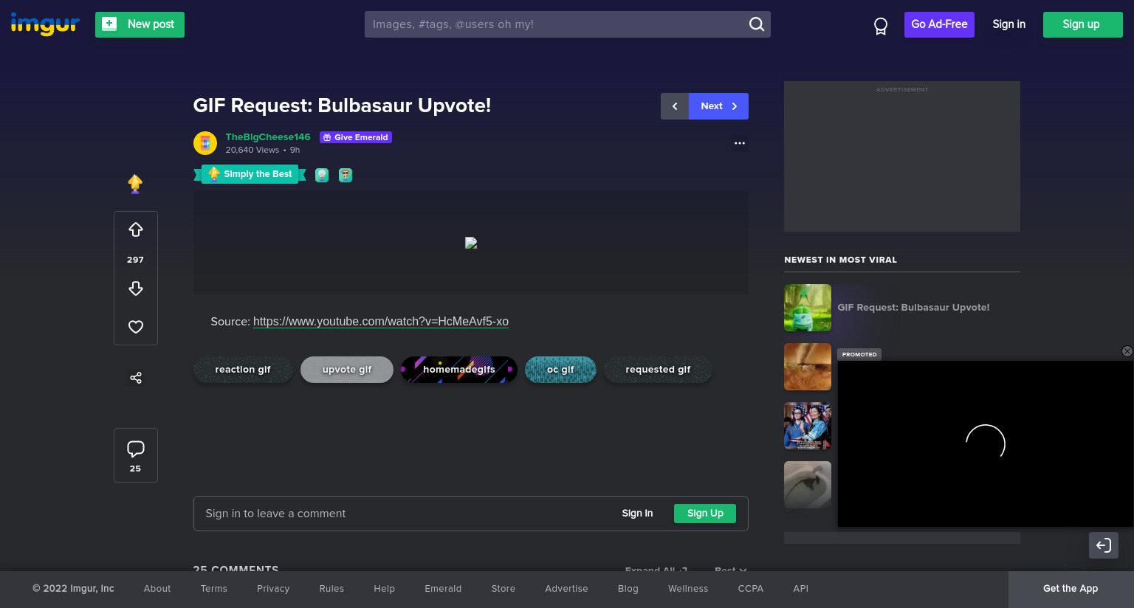Click TheBigCheese146 avatar
The image size is (1134, 608).
(205, 143)
